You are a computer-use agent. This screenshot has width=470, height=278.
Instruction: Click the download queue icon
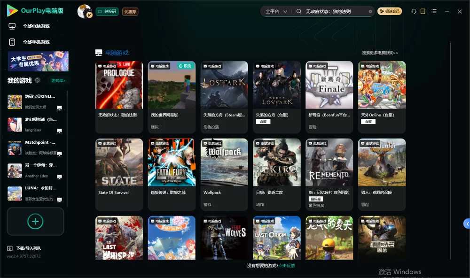pyautogui.click(x=10, y=248)
